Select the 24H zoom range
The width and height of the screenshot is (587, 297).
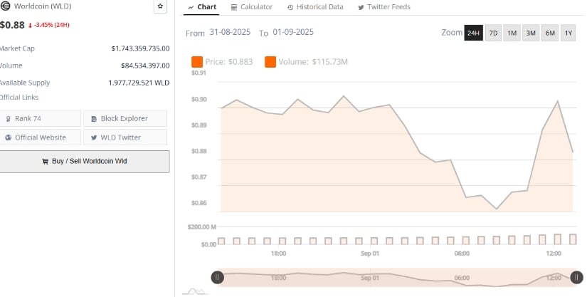[x=473, y=33]
